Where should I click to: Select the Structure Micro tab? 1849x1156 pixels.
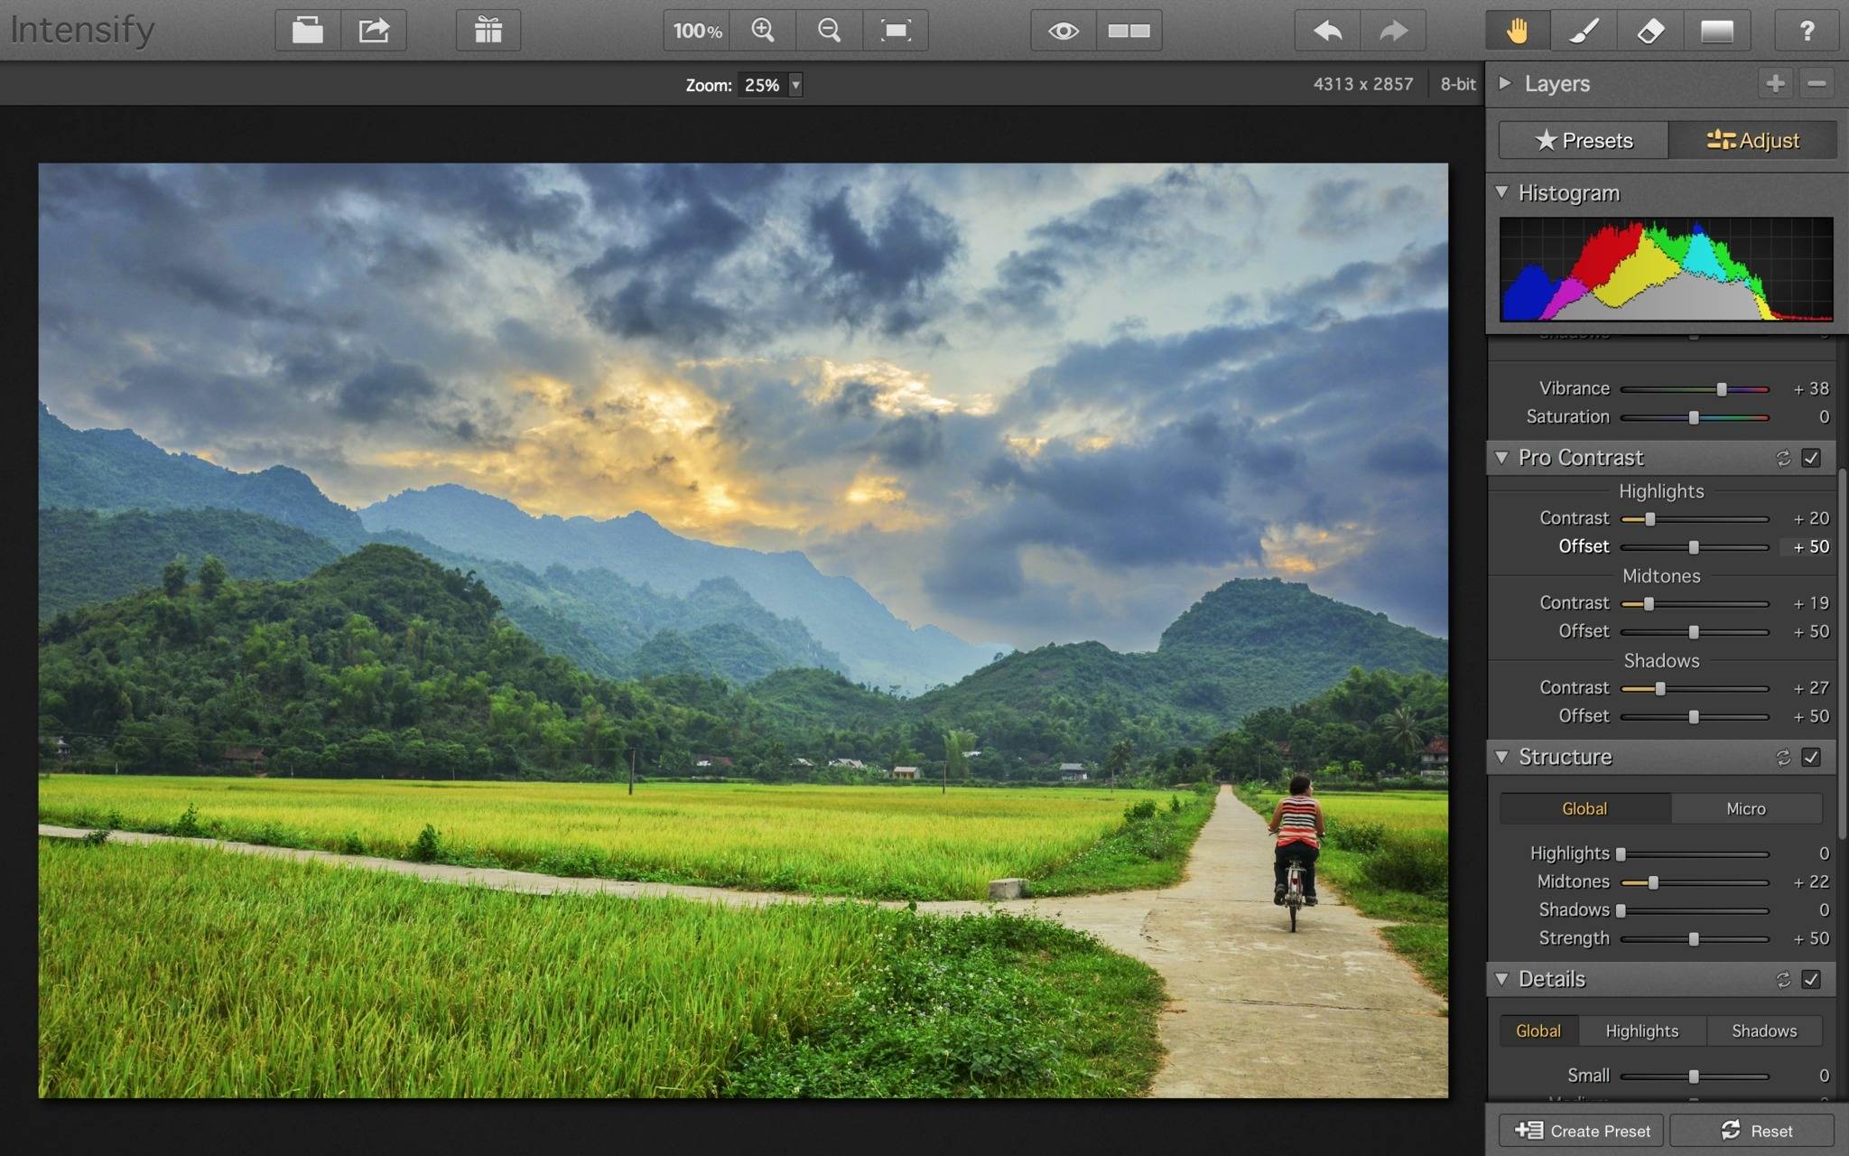(x=1746, y=808)
